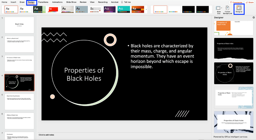256x140 pixels.
Task: Click the Share button
Action: click(250, 3)
